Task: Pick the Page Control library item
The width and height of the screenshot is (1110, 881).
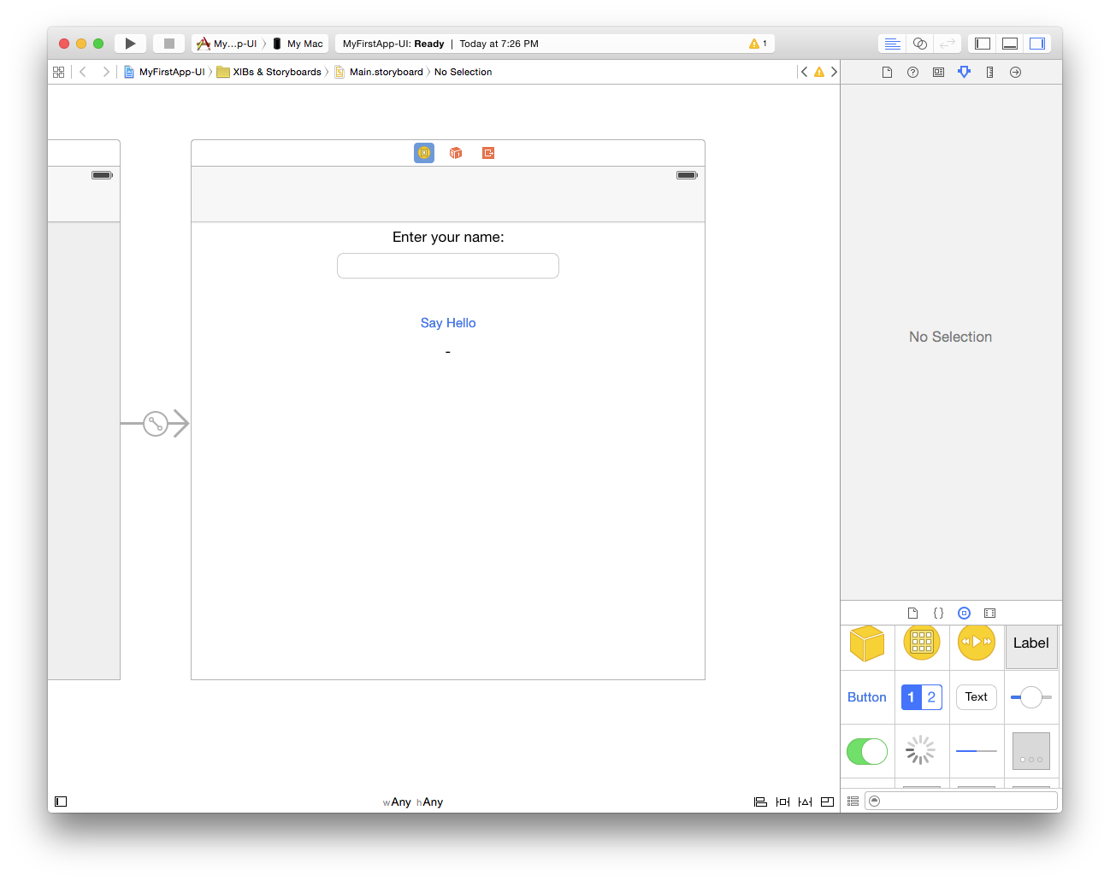Action: [1031, 751]
